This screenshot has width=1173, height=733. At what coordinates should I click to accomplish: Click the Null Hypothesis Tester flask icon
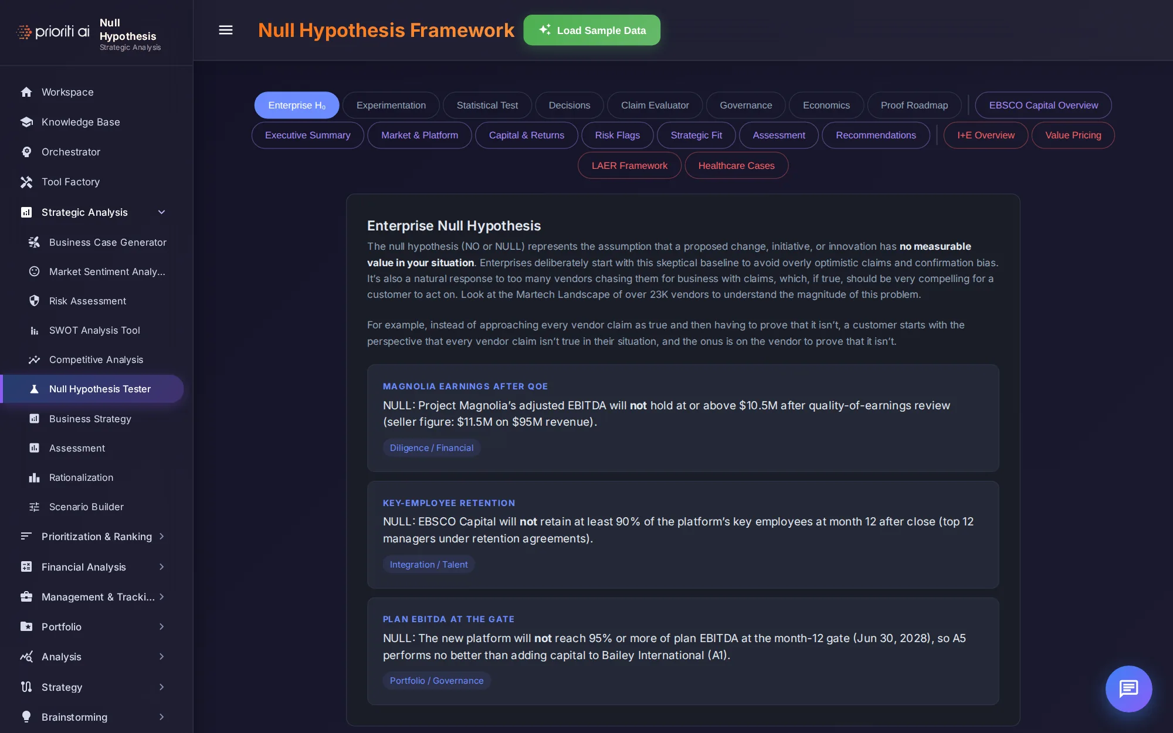34,389
